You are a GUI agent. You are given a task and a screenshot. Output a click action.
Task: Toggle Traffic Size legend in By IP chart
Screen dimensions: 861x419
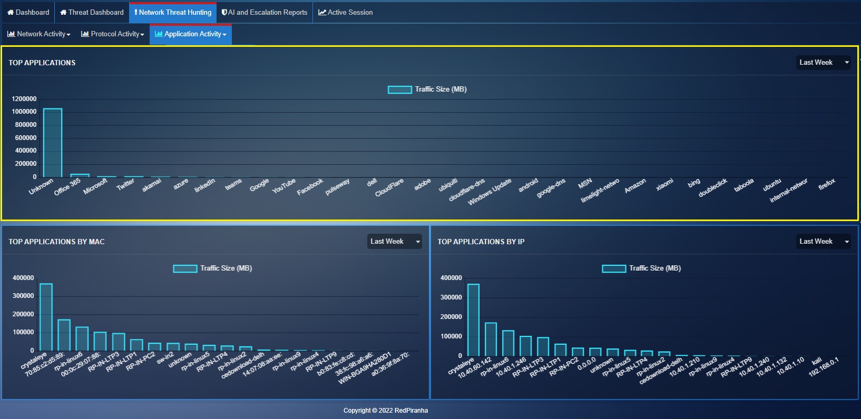coord(641,268)
